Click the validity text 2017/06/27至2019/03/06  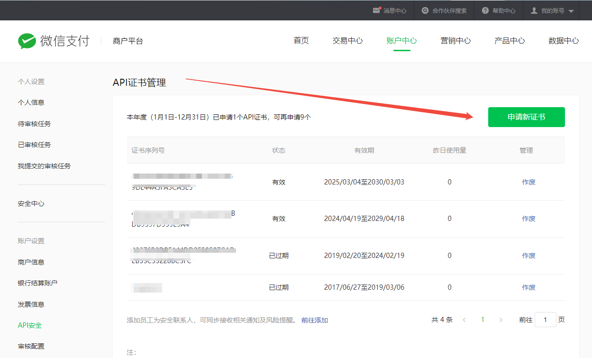(x=364, y=287)
